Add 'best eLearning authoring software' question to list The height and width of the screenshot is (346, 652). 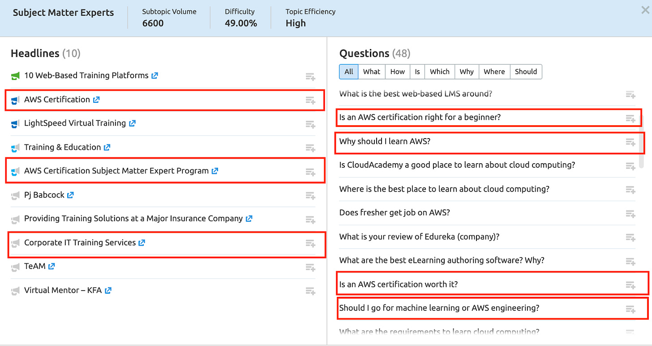tap(631, 261)
